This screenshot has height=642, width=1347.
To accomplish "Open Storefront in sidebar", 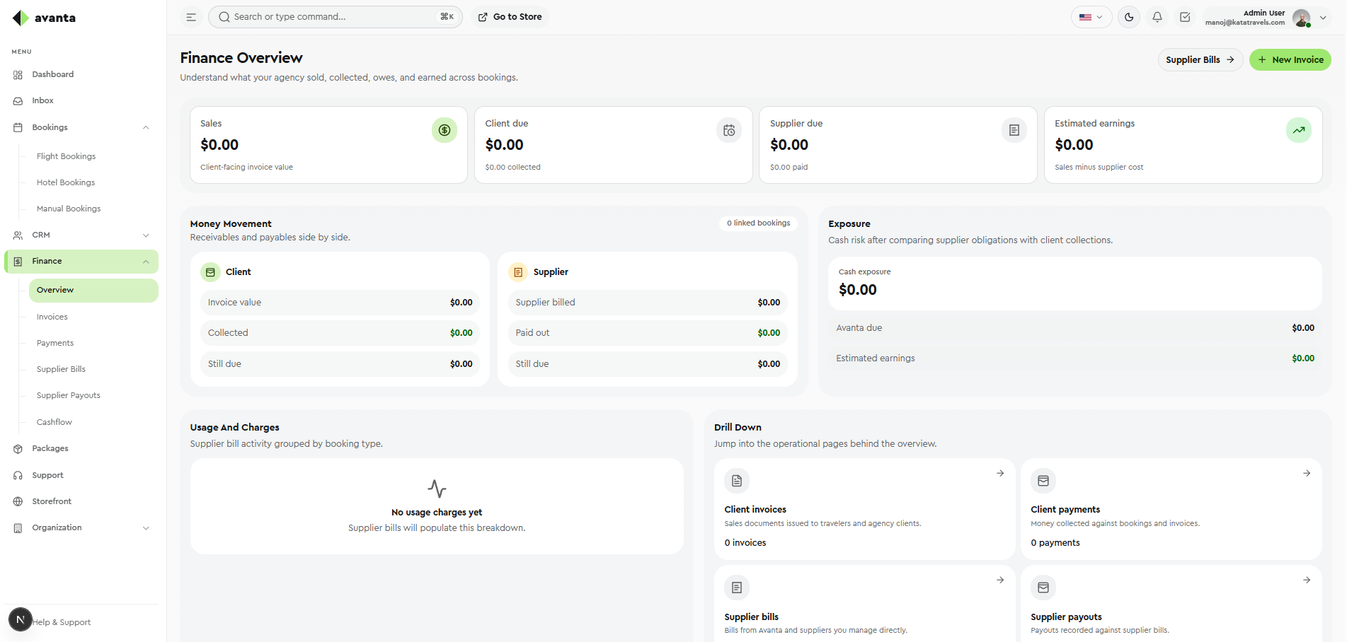I will [x=81, y=501].
